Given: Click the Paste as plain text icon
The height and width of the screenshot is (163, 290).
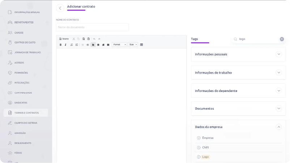Looking at the screenshot, I should pyautogui.click(x=89, y=39).
